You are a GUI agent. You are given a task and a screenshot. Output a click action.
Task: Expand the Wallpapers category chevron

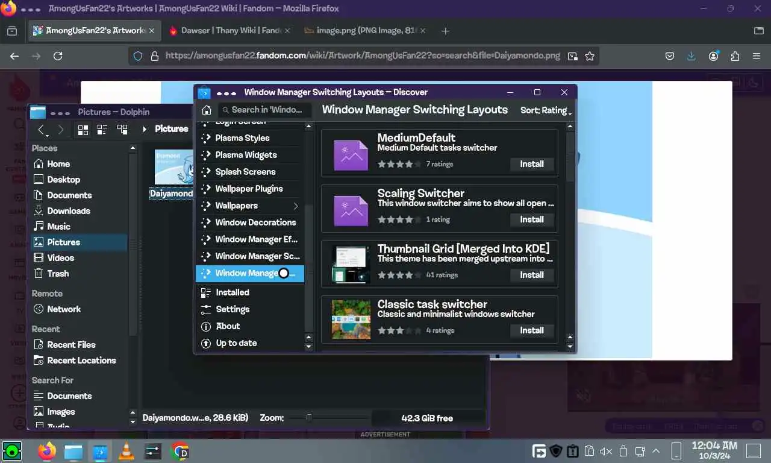(x=296, y=206)
